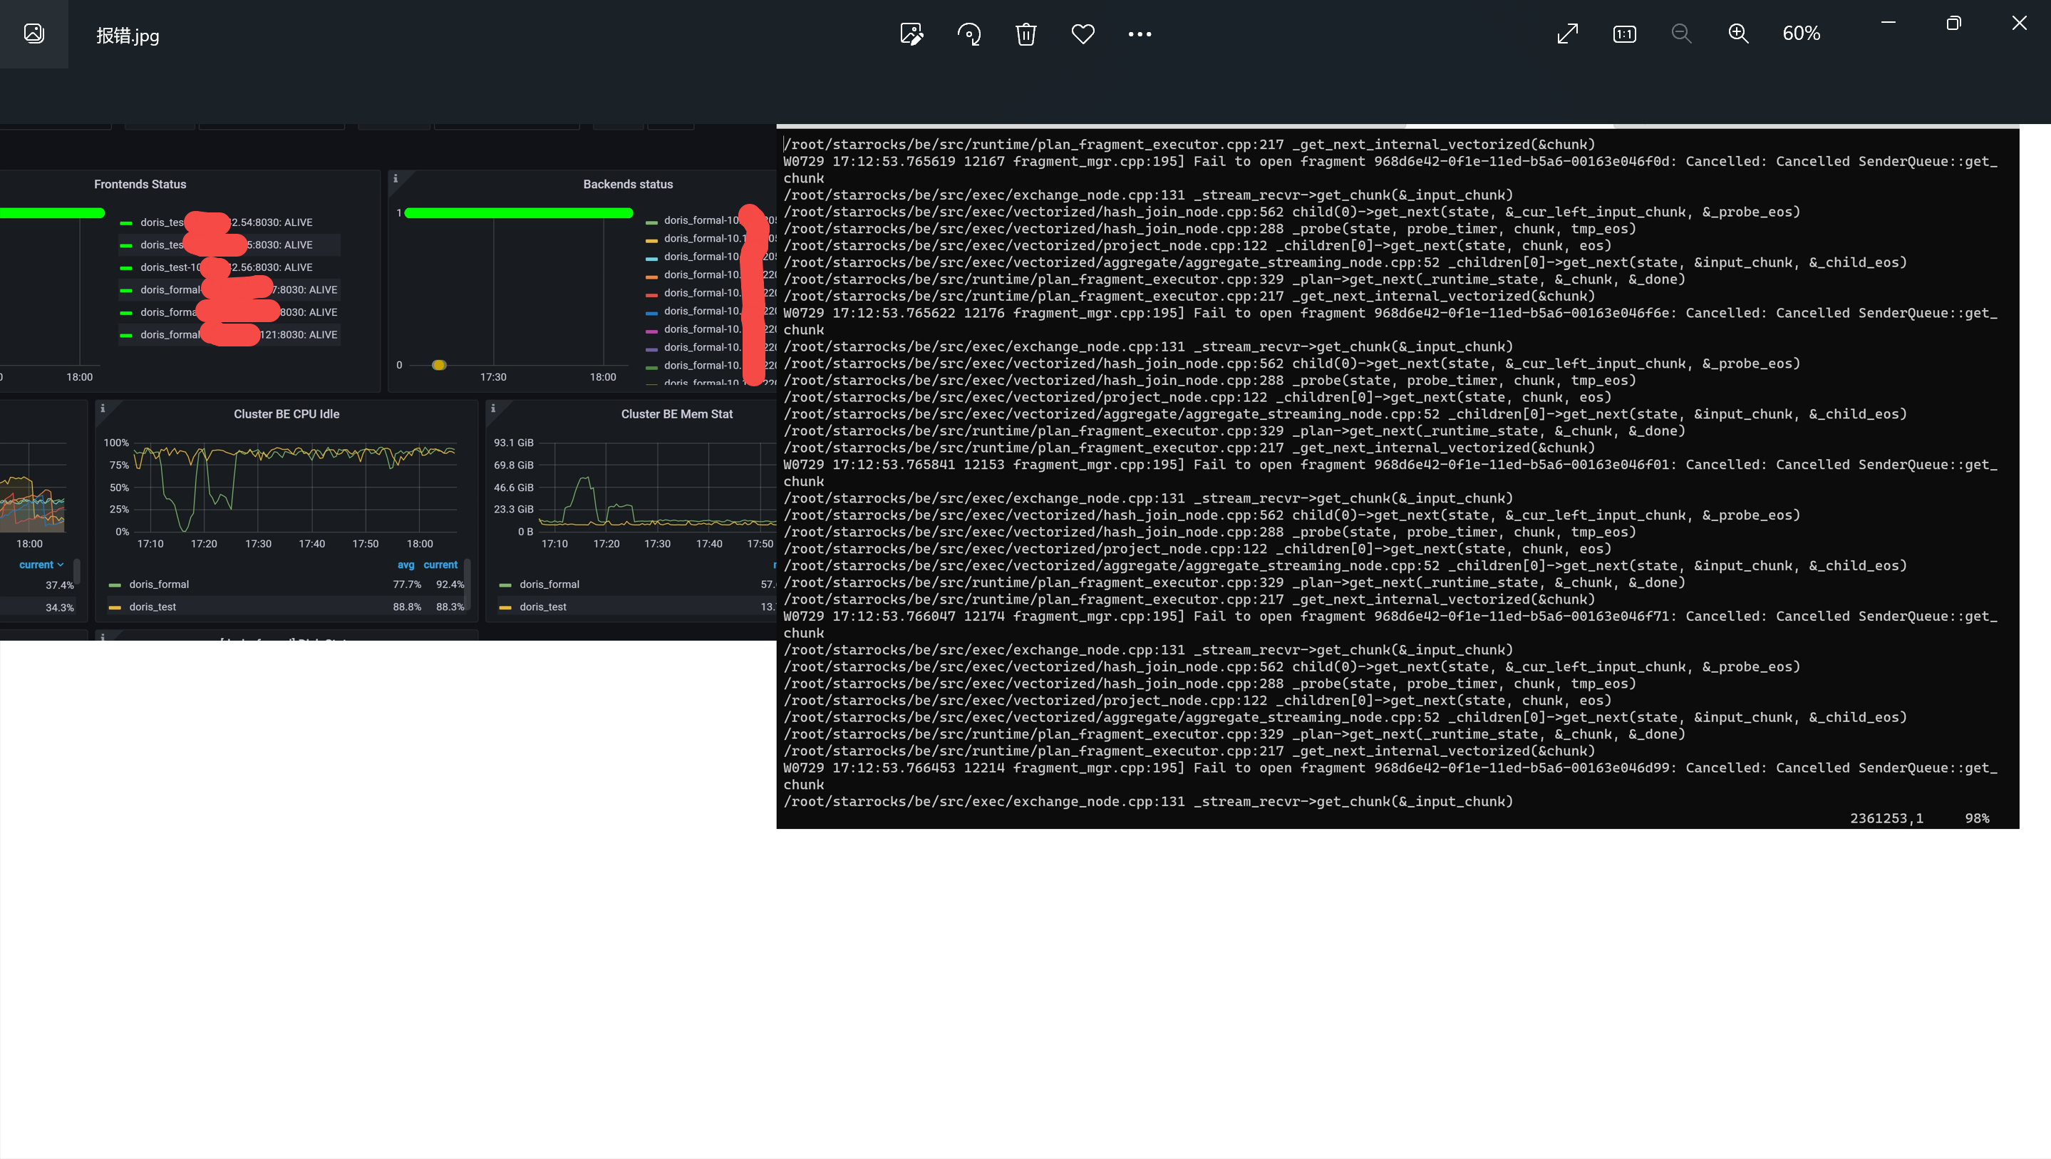
Task: Open the edit image tool
Action: tap(911, 34)
